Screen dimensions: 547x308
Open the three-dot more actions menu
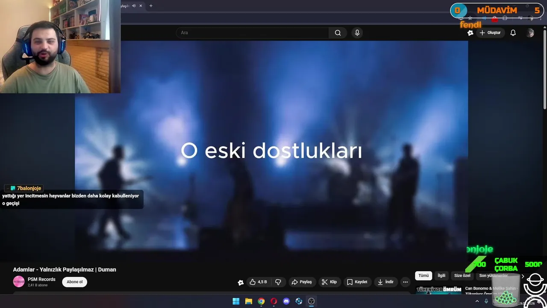tap(405, 282)
